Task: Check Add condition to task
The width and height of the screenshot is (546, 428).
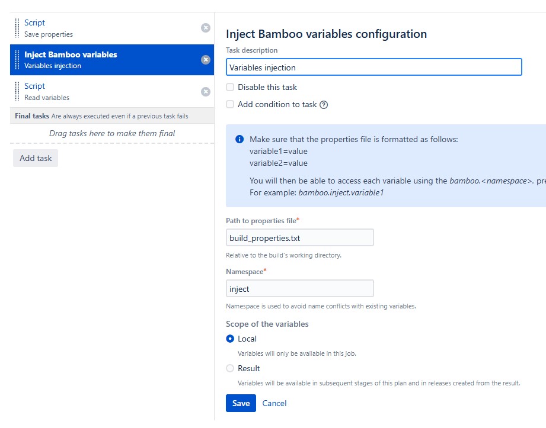Action: tap(230, 104)
